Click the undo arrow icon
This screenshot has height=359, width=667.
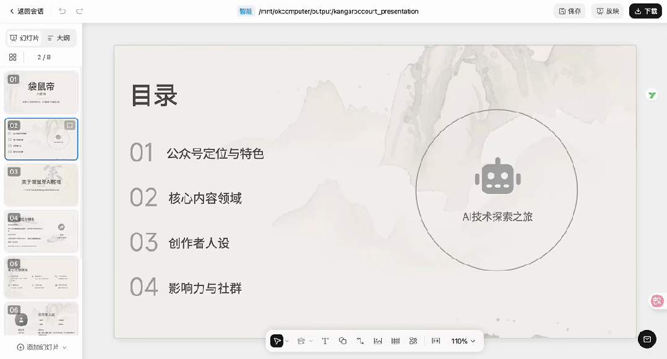[61, 11]
